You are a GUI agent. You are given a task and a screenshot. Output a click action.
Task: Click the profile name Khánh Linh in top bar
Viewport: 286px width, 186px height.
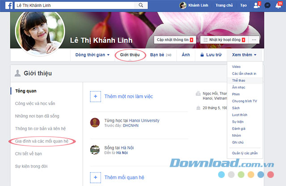click(x=198, y=5)
